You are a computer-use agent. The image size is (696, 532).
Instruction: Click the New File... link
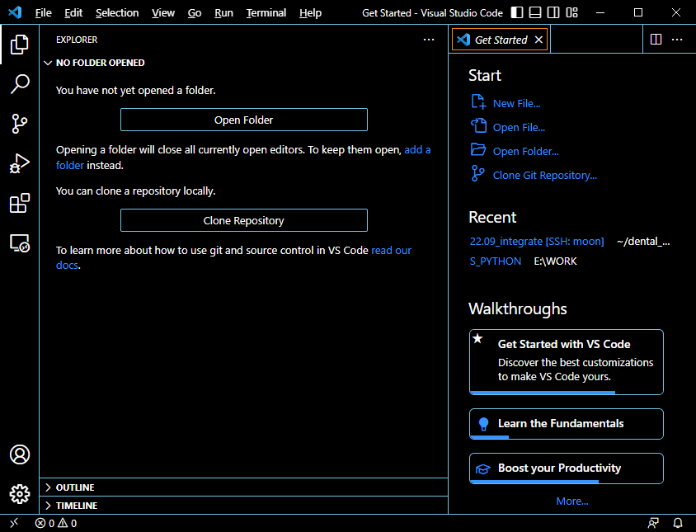click(517, 103)
